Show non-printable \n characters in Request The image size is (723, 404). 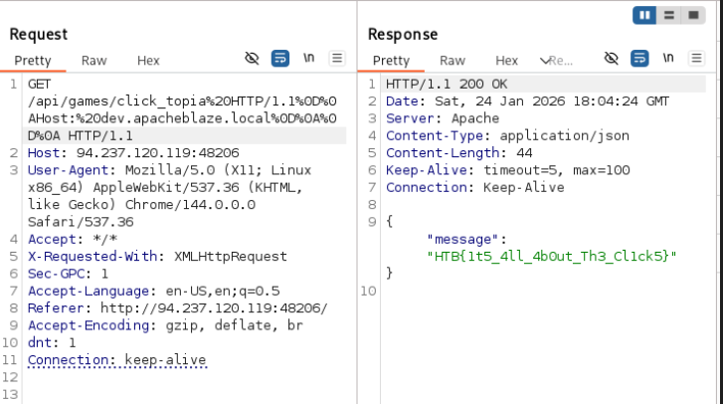pyautogui.click(x=309, y=60)
